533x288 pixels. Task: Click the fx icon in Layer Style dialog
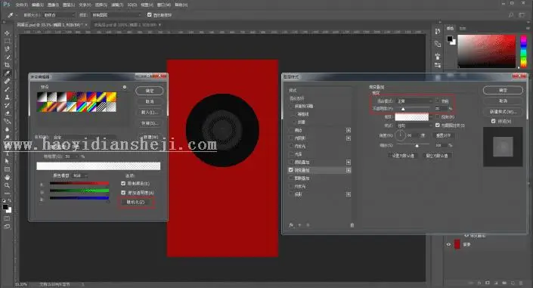point(291,225)
